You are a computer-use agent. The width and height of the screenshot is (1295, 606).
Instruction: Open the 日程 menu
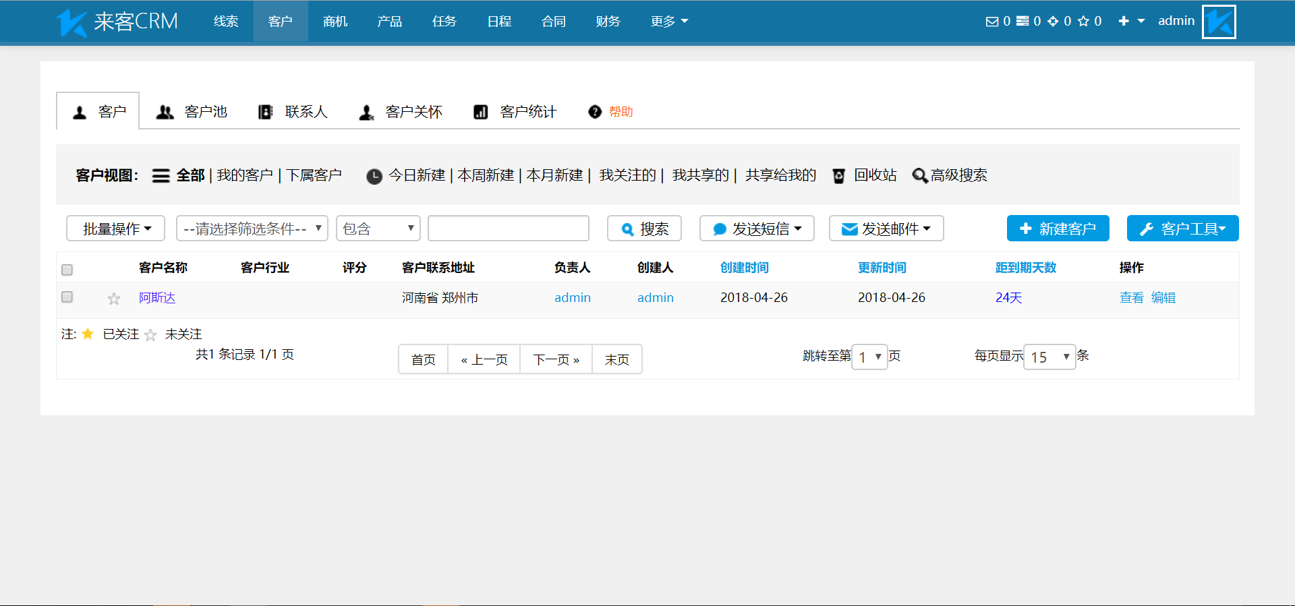click(499, 22)
